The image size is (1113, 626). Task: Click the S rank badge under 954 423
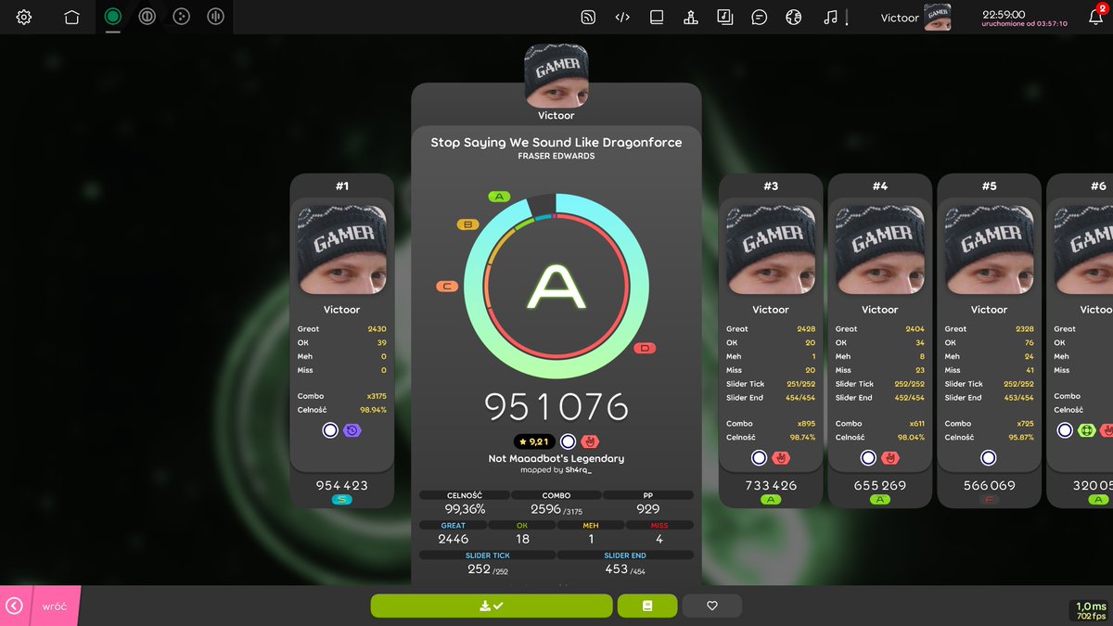(x=341, y=500)
